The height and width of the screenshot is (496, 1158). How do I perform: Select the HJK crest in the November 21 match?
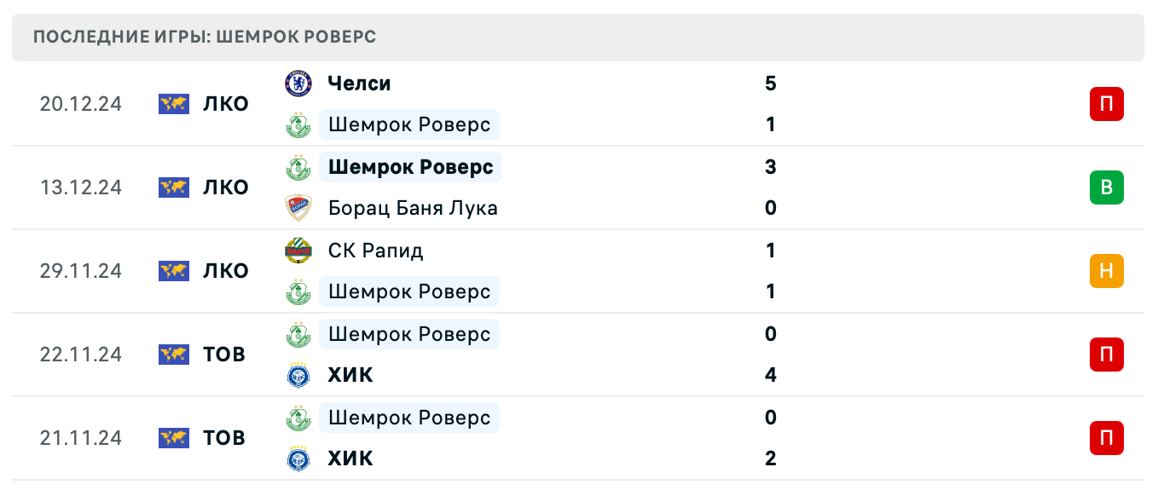pyautogui.click(x=298, y=459)
